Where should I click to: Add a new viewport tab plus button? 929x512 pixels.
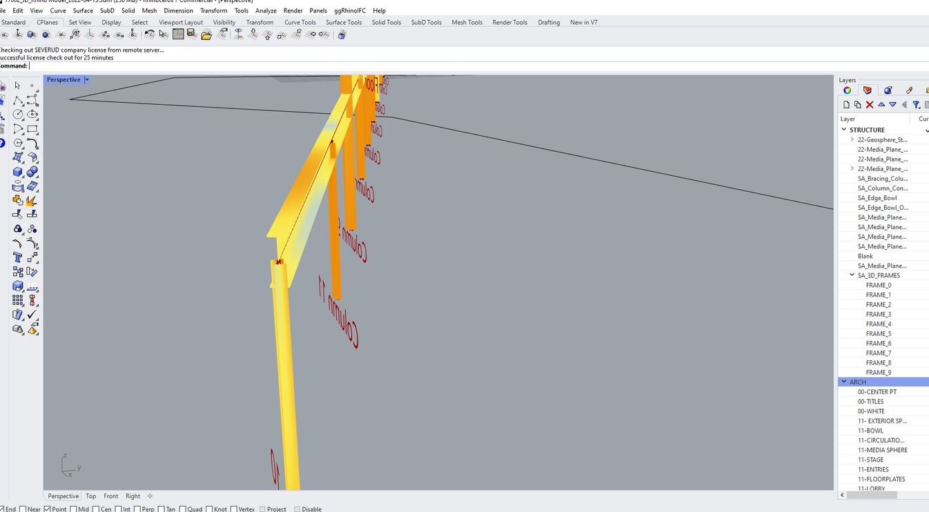click(x=150, y=496)
